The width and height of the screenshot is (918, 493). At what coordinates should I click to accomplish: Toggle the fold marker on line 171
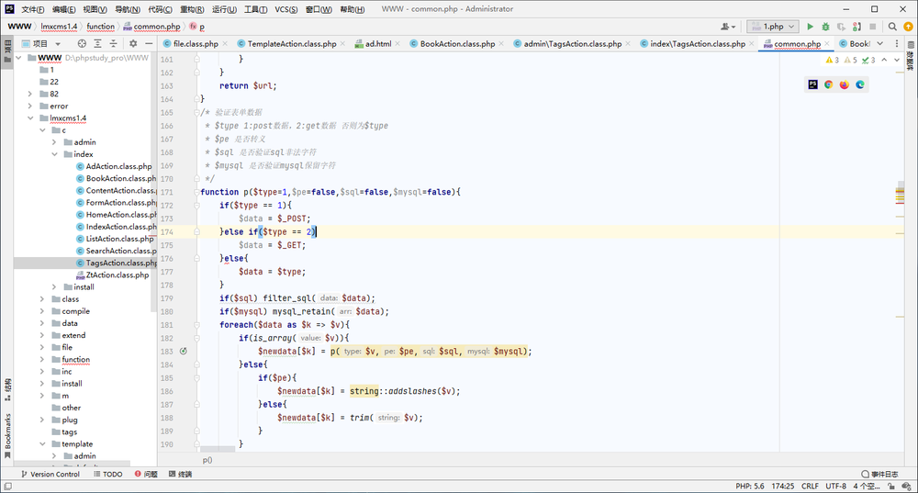(196, 192)
